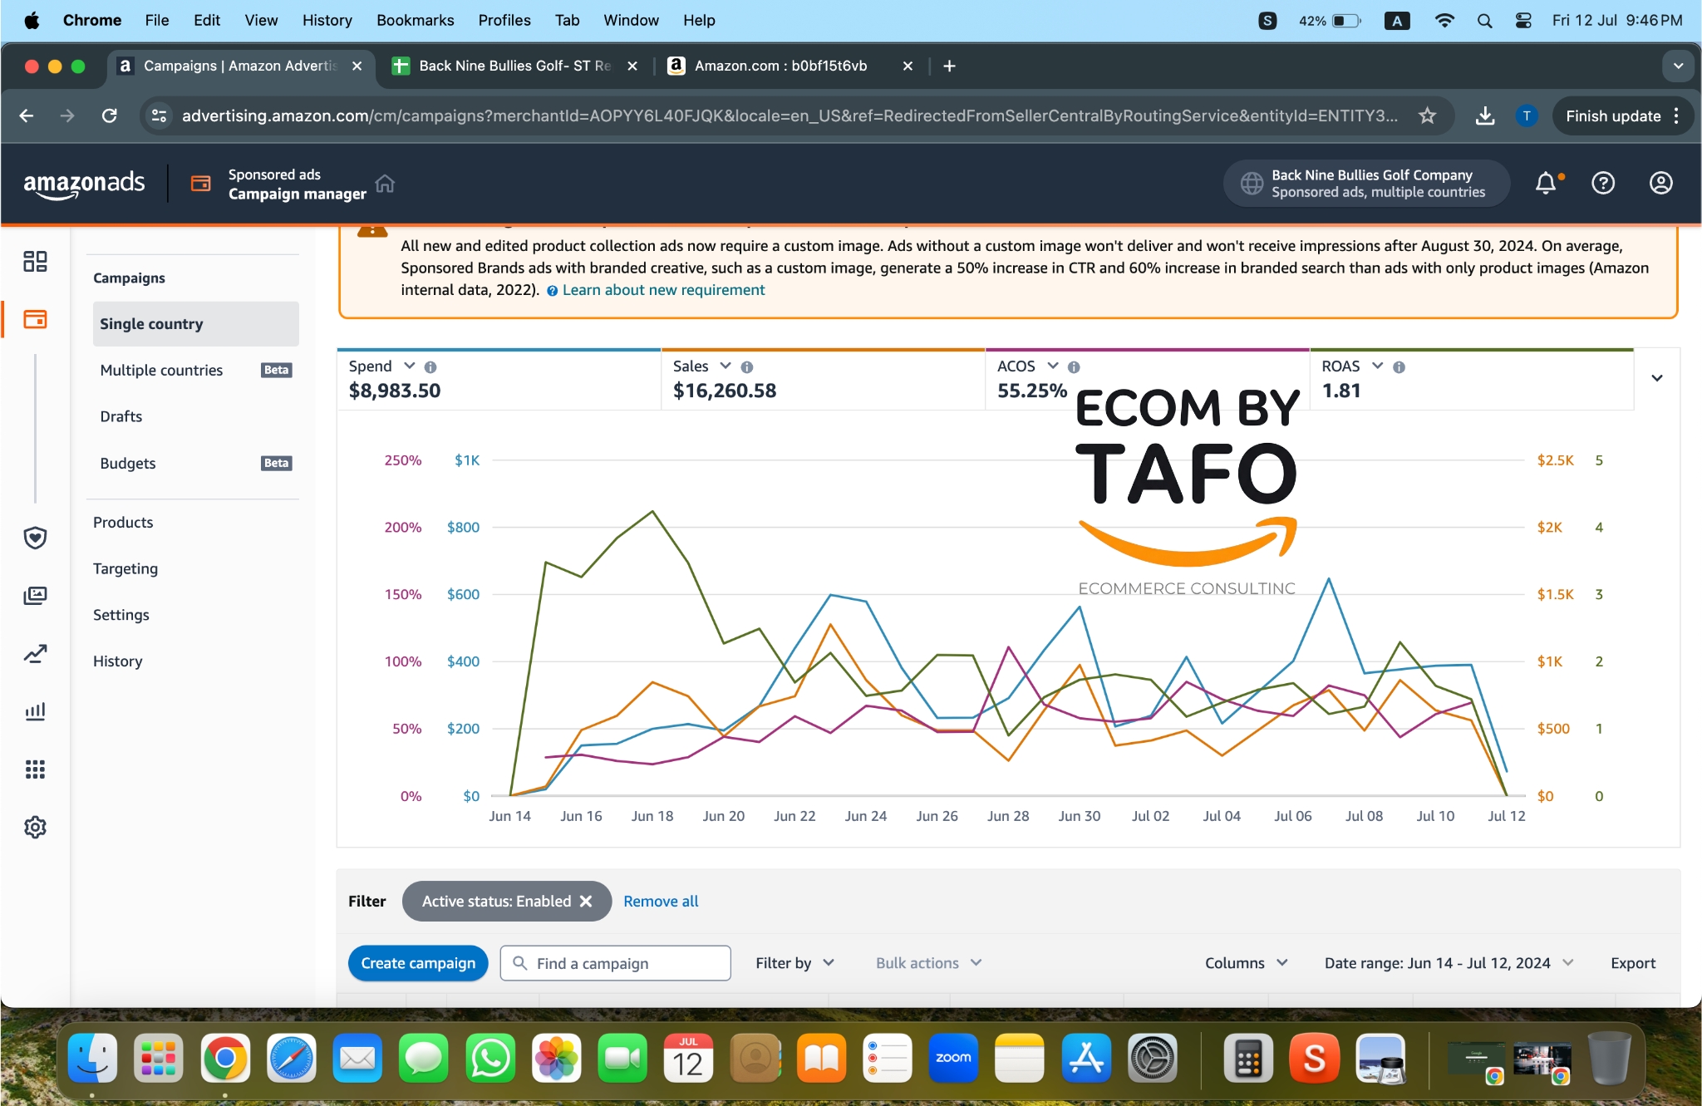Expand the Spend metric dropdown
This screenshot has width=1702, height=1106.
409,366
